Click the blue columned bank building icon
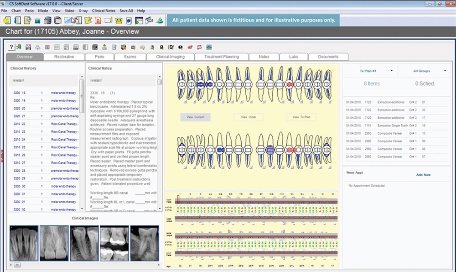The height and width of the screenshot is (272, 456). coord(37,21)
